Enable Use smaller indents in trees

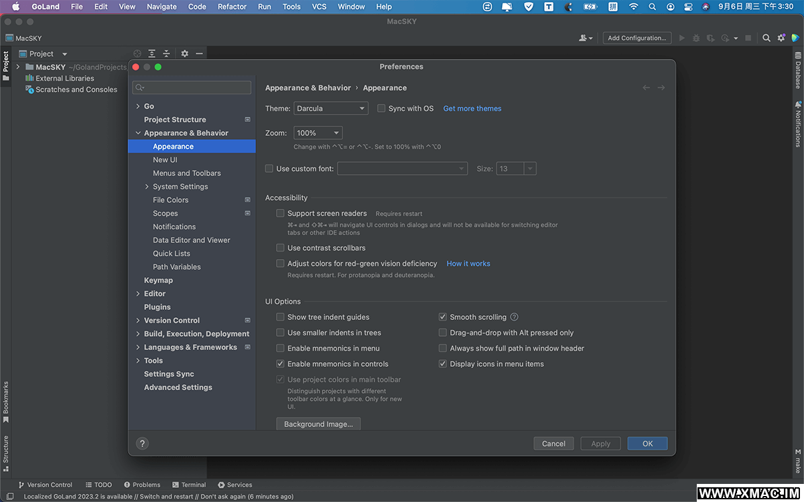[280, 332]
